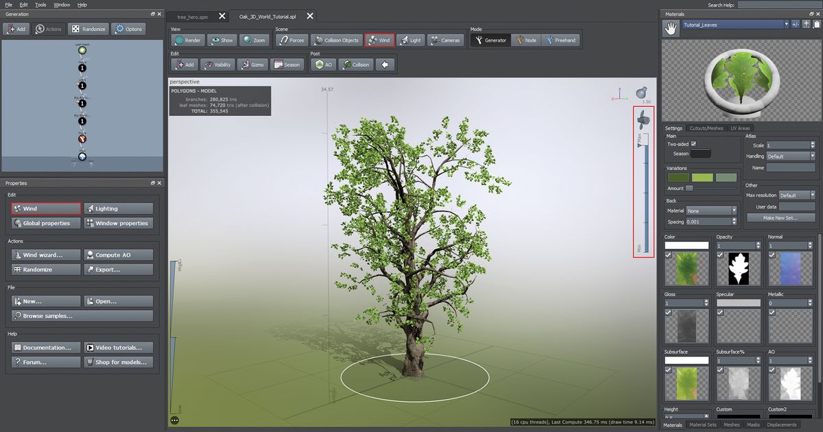Open the Collision Objects tool
Image resolution: width=823 pixels, height=432 pixels.
click(336, 40)
